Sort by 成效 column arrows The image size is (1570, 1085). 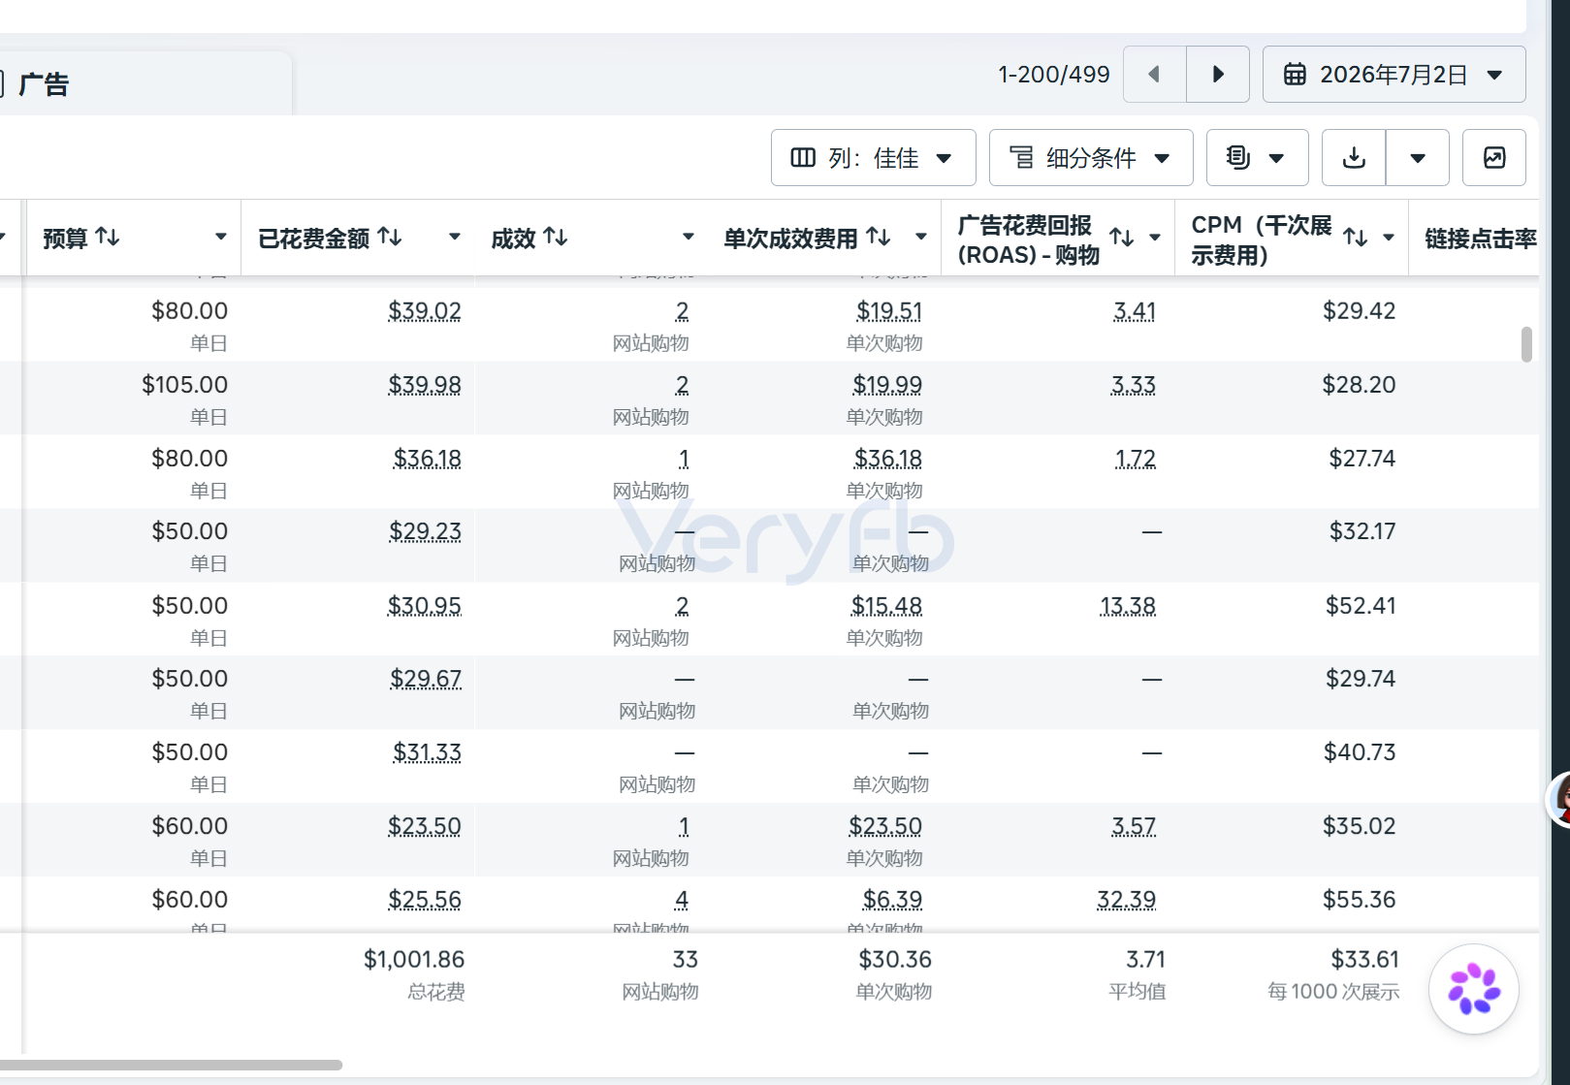click(x=556, y=237)
